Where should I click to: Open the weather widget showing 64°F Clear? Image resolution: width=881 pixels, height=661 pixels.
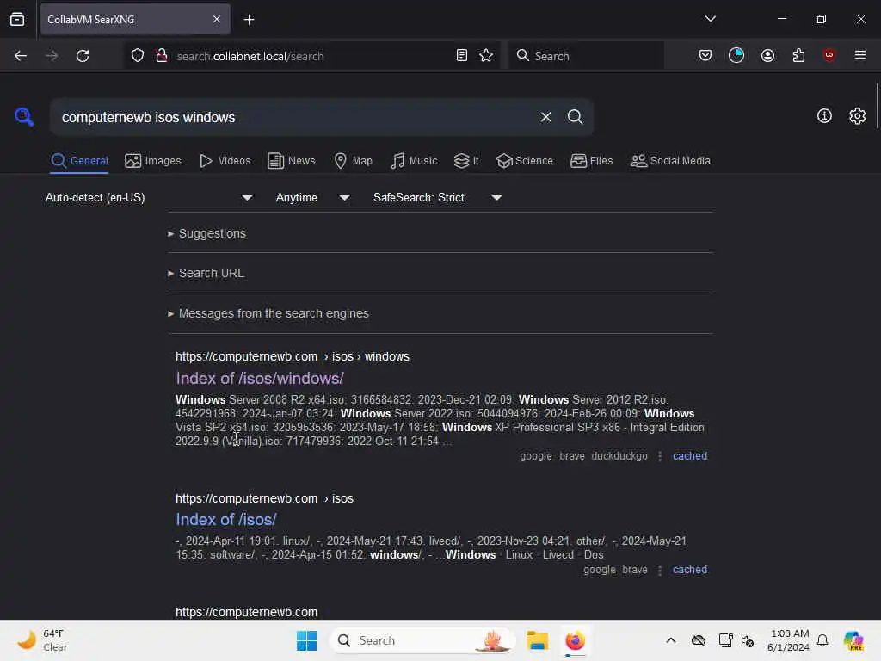[x=42, y=640]
